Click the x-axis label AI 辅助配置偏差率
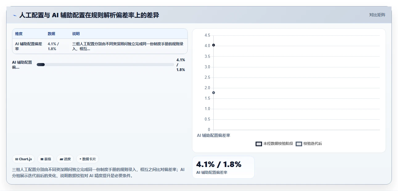Screen dimensions: 398x191 click(214, 135)
